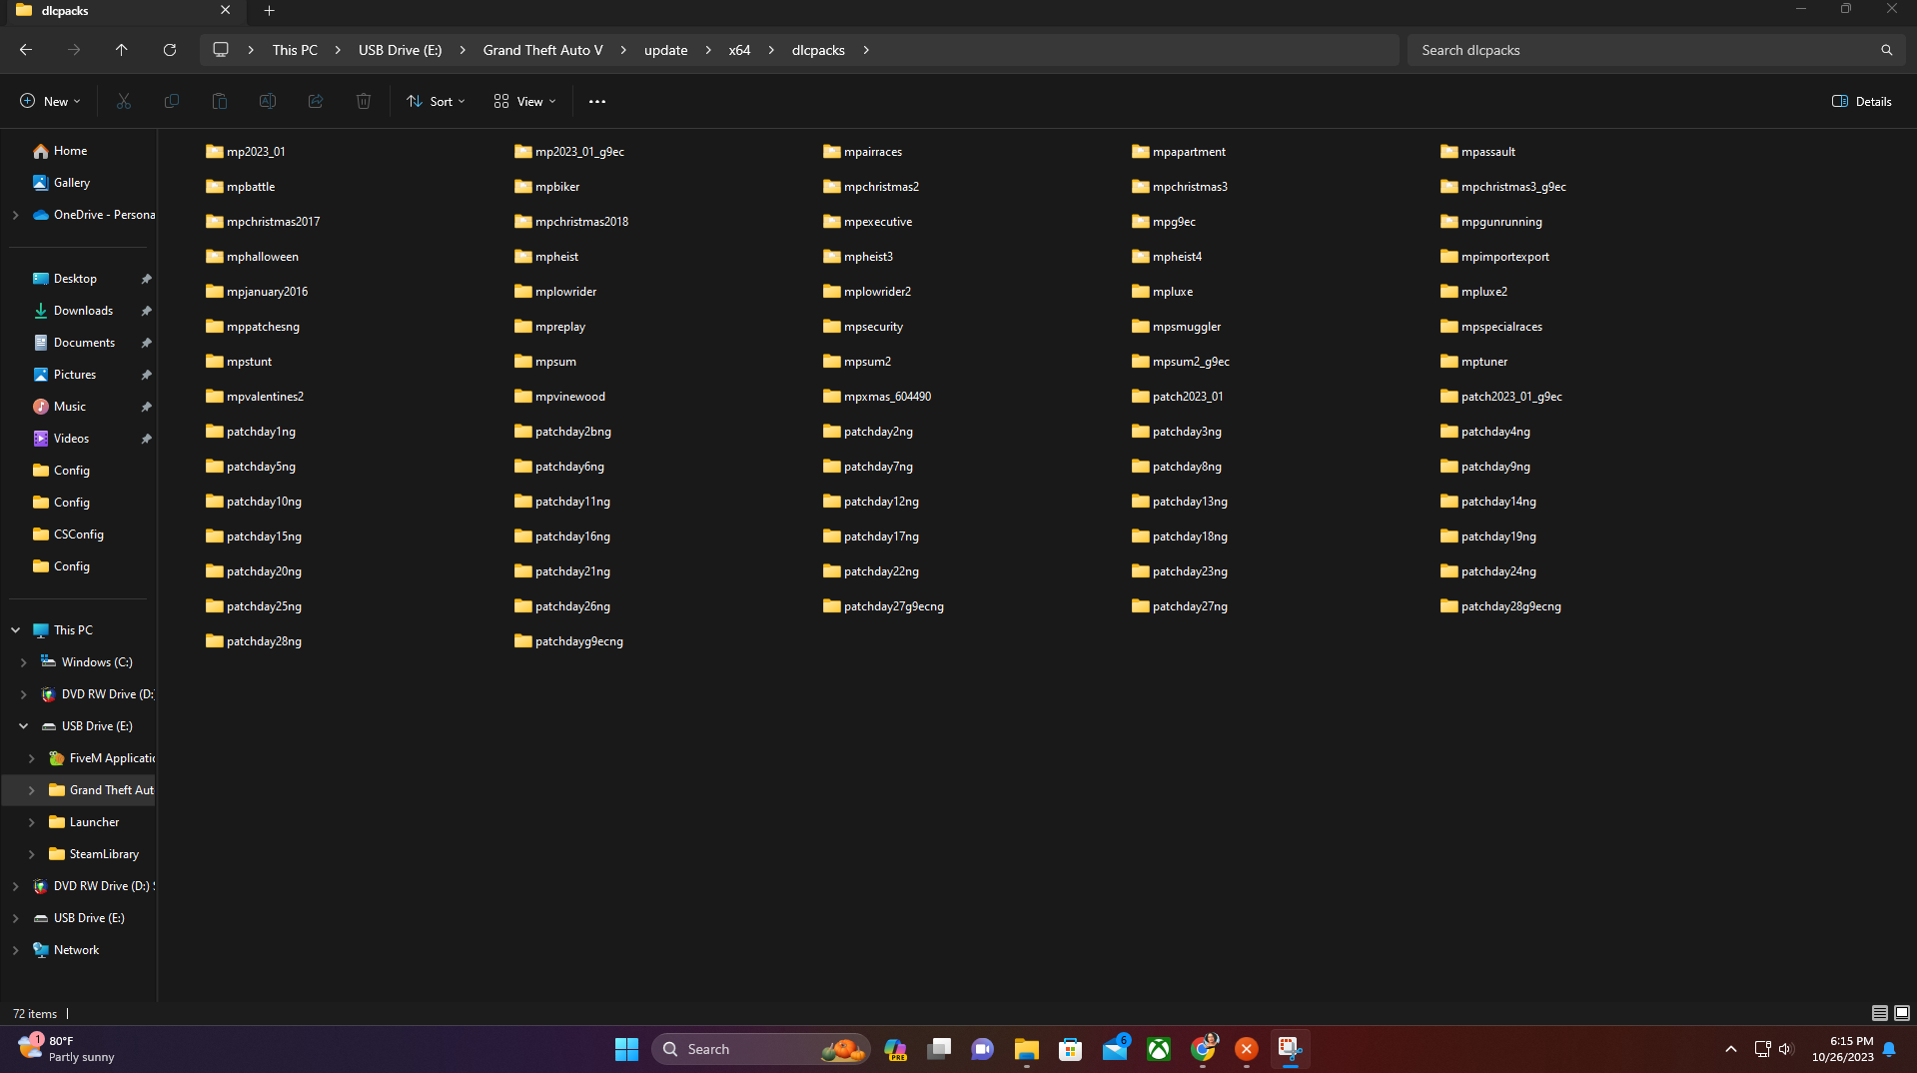
Task: Click the taskbar Search box
Action: pyautogui.click(x=760, y=1049)
